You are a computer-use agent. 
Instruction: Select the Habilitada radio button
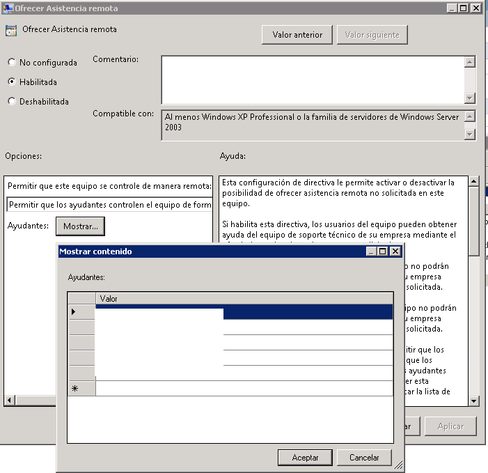(x=11, y=82)
